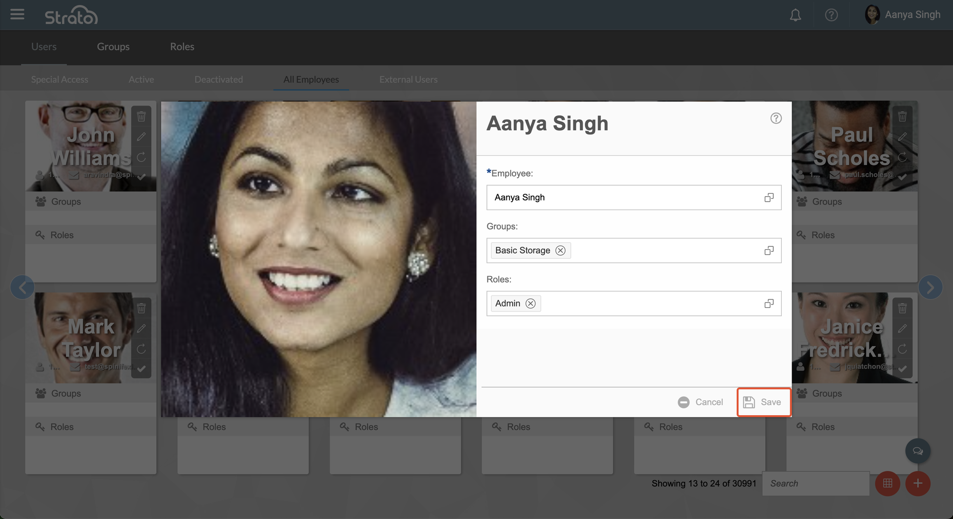Click the Search input field
The width and height of the screenshot is (953, 519).
(x=816, y=483)
